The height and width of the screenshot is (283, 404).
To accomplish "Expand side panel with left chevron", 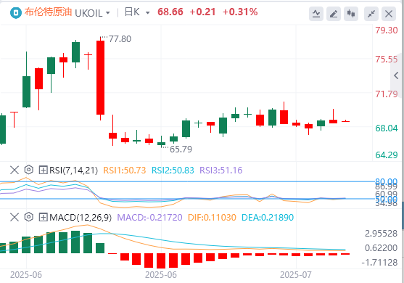I will click(x=397, y=75).
